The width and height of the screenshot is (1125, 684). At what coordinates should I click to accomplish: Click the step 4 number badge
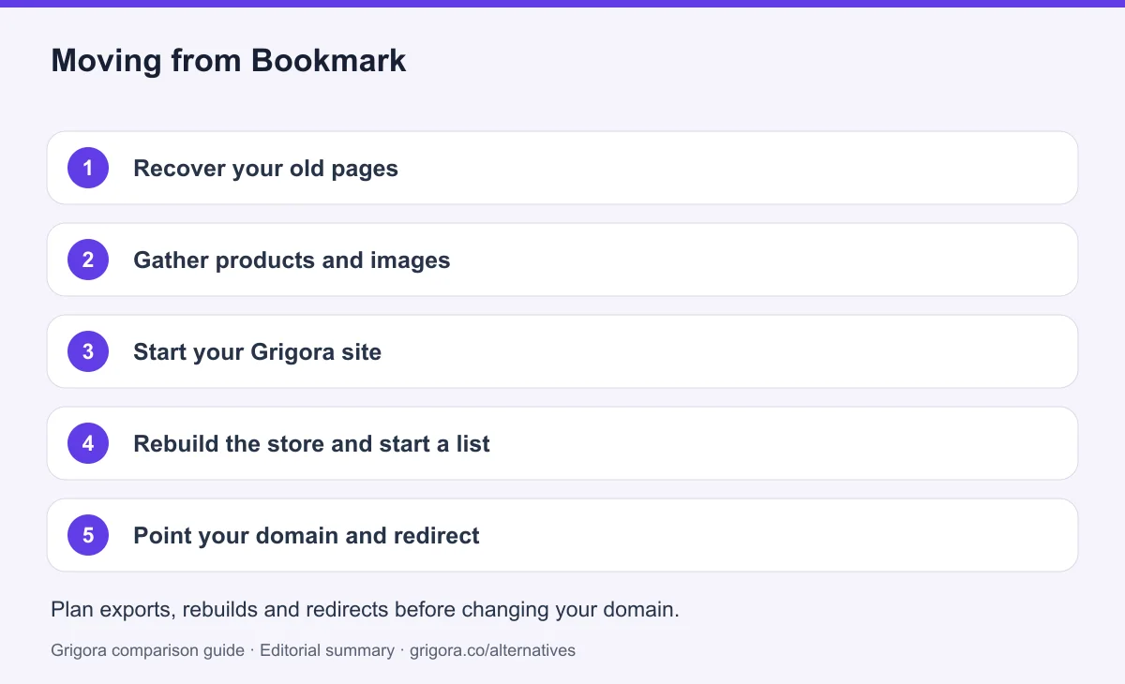click(x=88, y=443)
